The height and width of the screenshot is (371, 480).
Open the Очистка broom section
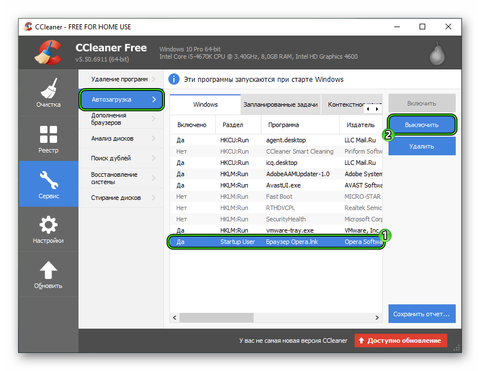pos(48,93)
